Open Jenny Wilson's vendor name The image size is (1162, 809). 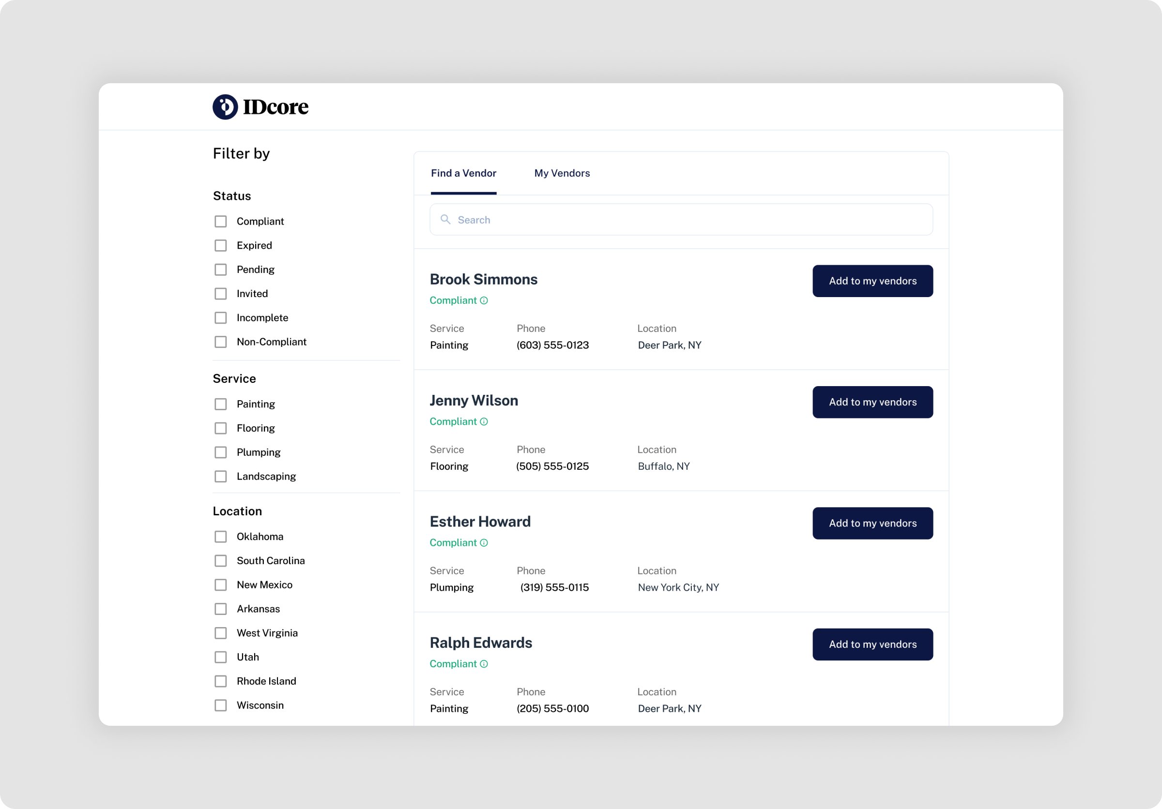tap(474, 401)
